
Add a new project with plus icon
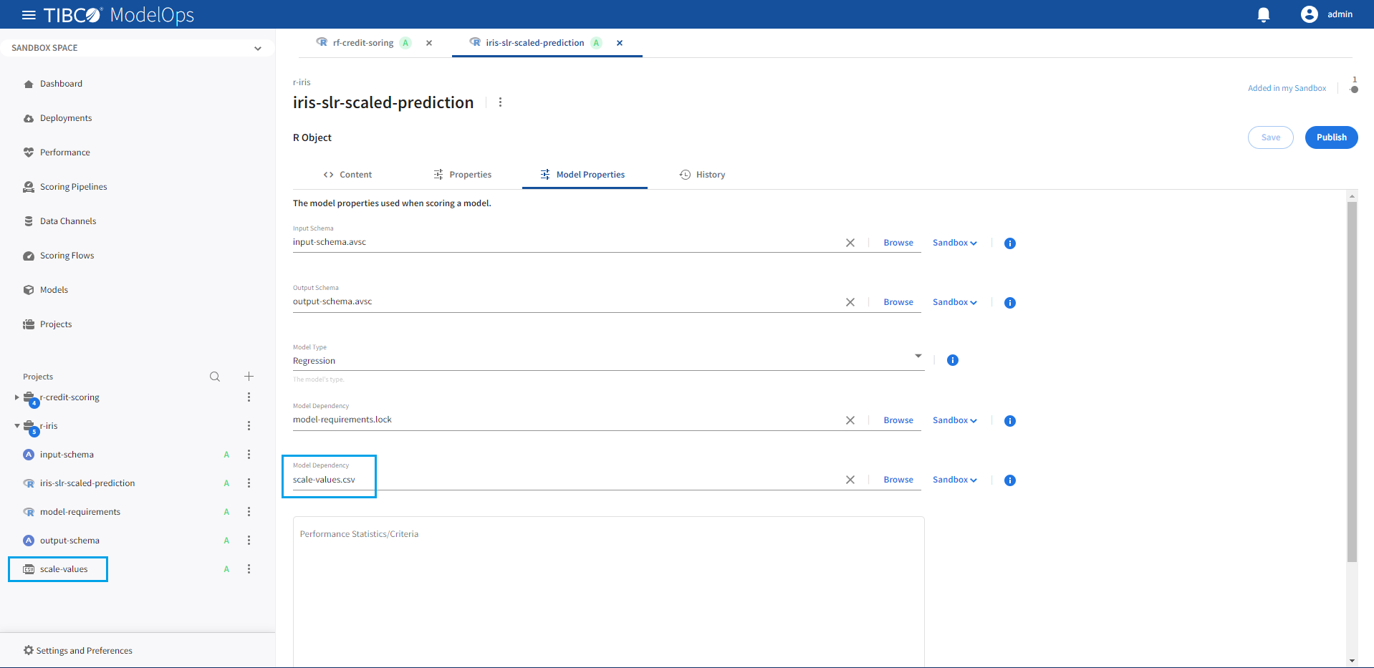(249, 377)
